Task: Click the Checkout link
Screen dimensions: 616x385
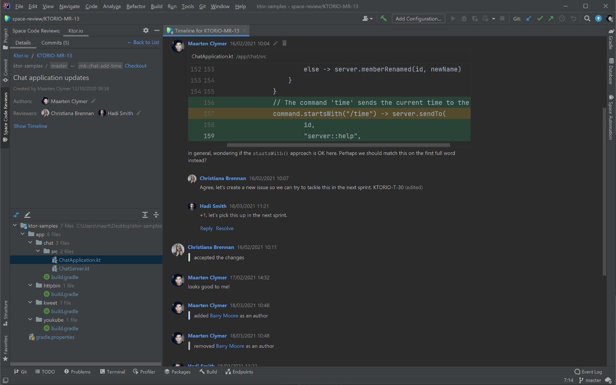Action: 136,66
